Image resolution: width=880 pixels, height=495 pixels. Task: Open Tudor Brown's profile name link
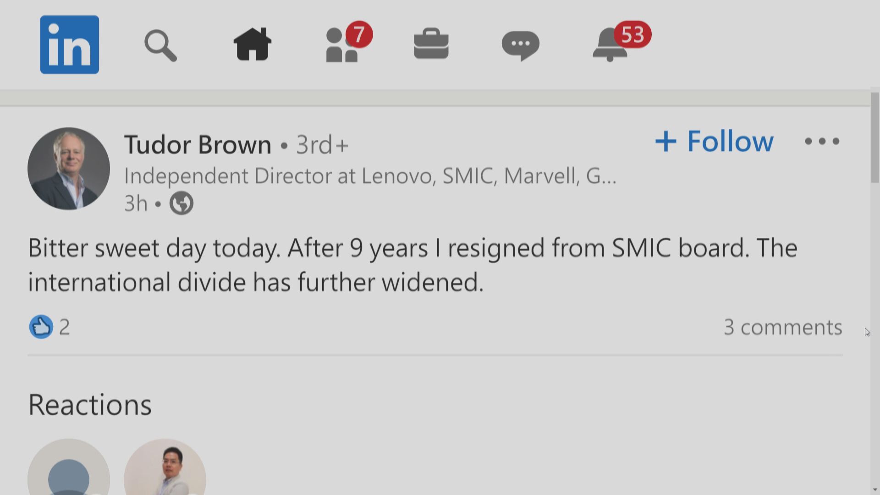(x=198, y=145)
